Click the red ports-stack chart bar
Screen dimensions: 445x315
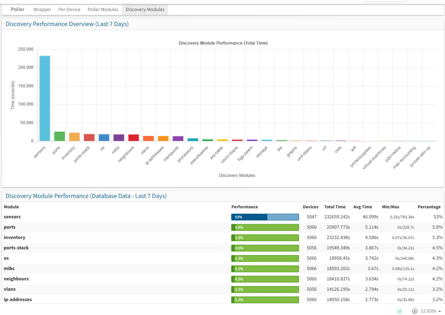tap(89, 137)
